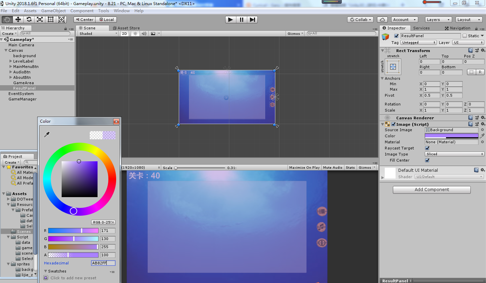Pick color with eyedropper in Color window
This screenshot has width=486, height=283.
[47, 135]
